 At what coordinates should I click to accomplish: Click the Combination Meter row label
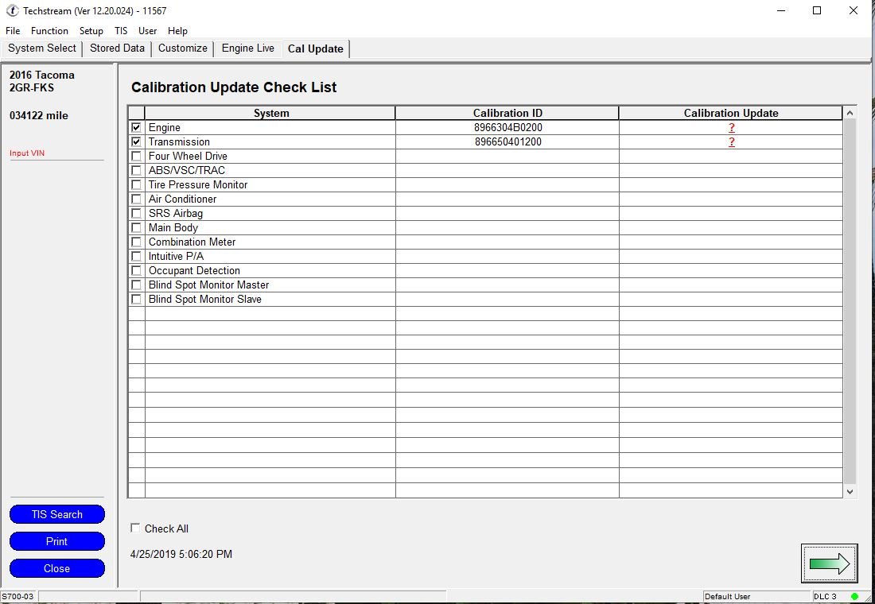pos(192,242)
